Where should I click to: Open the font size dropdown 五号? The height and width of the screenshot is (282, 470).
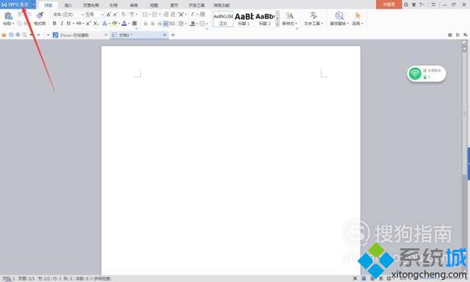tap(94, 15)
